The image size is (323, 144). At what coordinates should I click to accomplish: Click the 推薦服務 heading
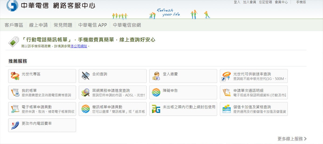click(18, 61)
